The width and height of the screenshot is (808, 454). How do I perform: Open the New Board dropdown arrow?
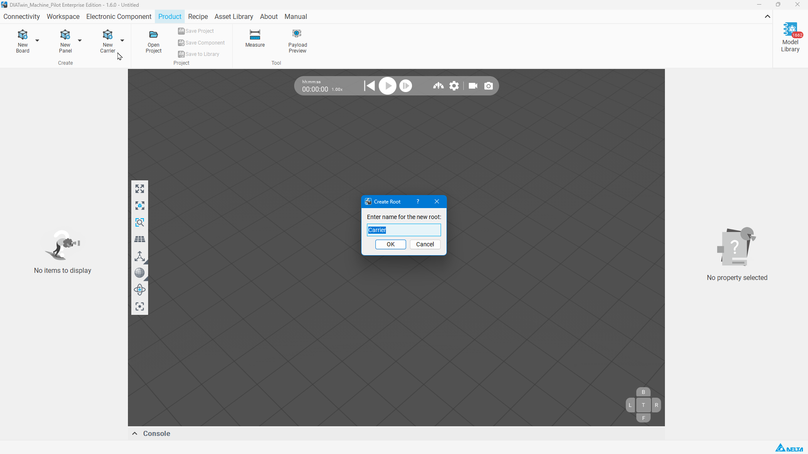point(37,41)
